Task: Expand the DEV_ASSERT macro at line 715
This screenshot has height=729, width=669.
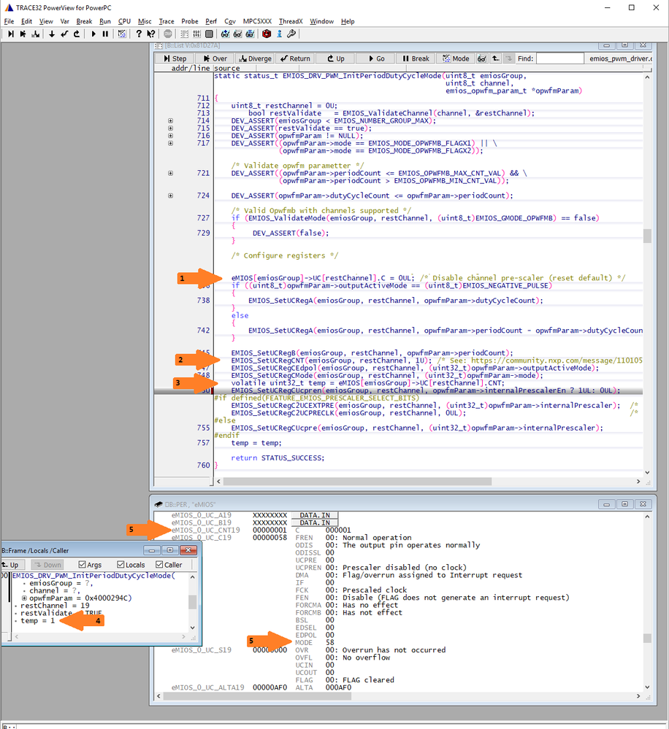Action: click(x=170, y=128)
